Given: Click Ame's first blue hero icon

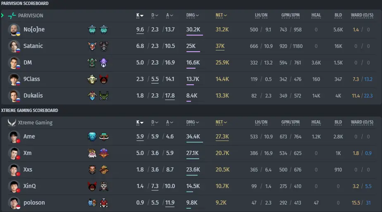Looking at the screenshot, I should pyautogui.click(x=92, y=136).
